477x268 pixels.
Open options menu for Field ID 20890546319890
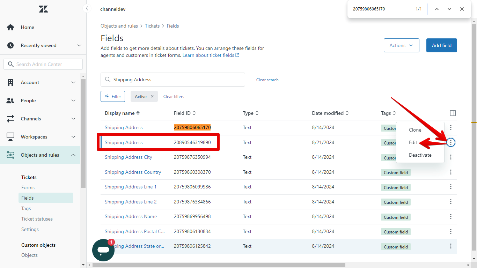coord(451,142)
